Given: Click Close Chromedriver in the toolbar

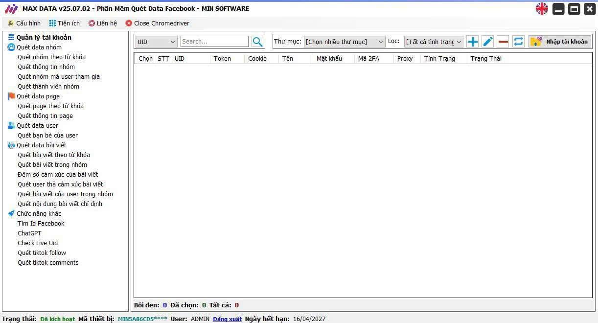Looking at the screenshot, I should (x=158, y=23).
